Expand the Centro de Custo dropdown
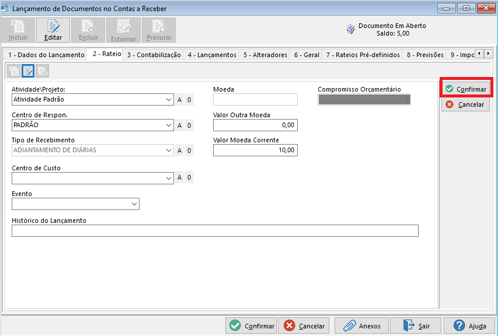 [168, 178]
